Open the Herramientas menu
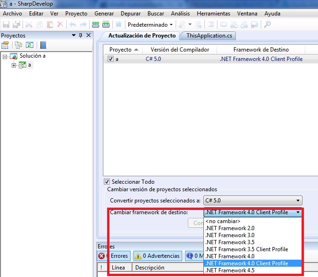Viewport: 318px width, 277px height. coord(213,14)
